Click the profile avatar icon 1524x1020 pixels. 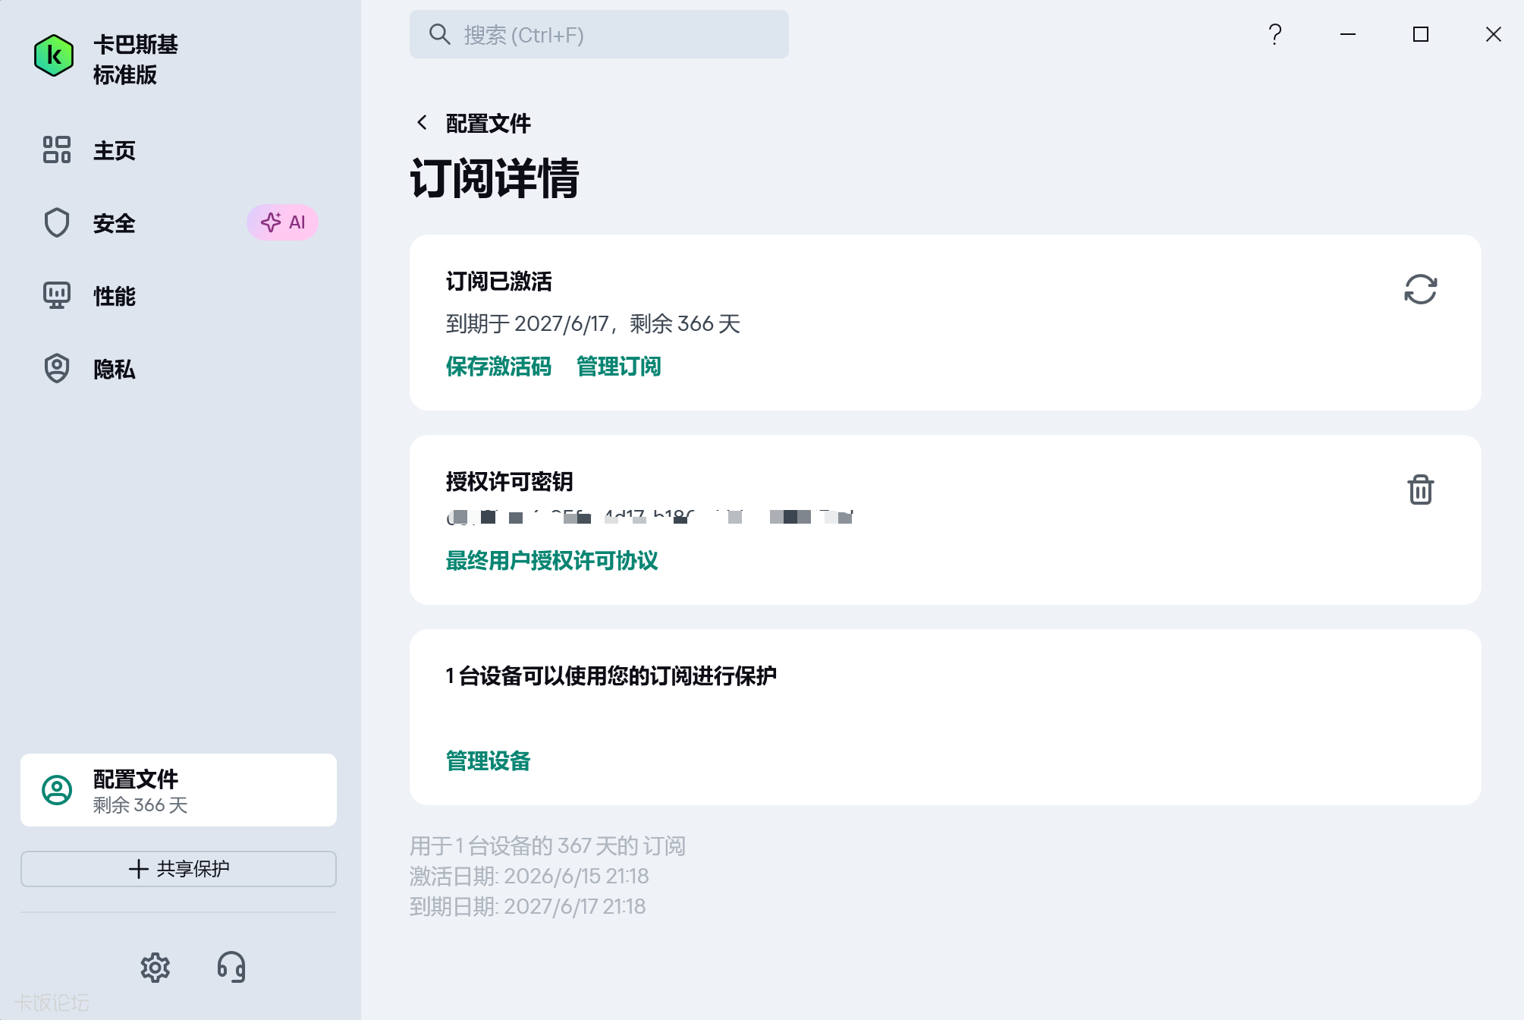pos(57,790)
